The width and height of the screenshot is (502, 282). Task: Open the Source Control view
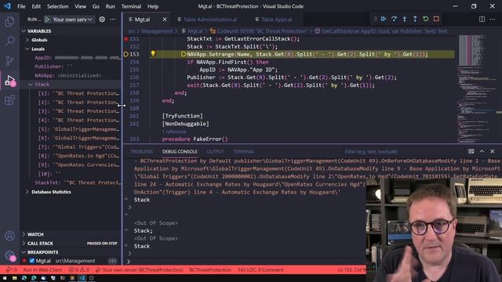9,60
